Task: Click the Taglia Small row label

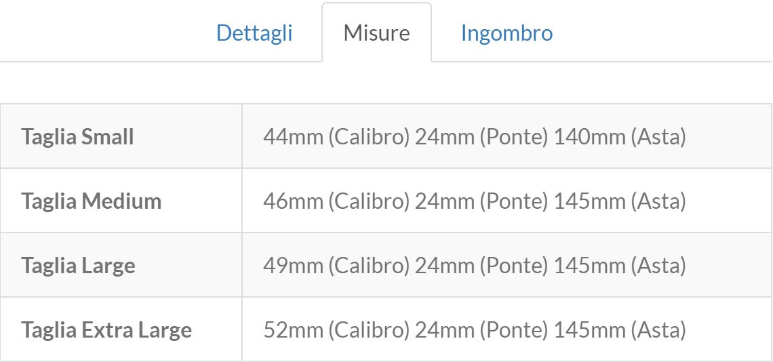Action: click(77, 137)
